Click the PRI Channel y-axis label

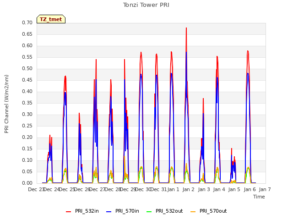(6, 104)
